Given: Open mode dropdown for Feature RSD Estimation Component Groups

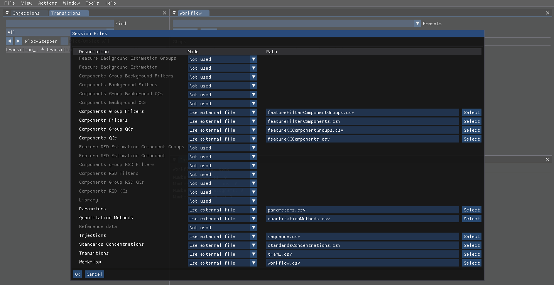Looking at the screenshot, I should pyautogui.click(x=222, y=148).
